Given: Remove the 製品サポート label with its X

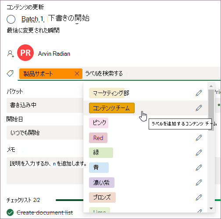Looking at the screenshot, I should (x=77, y=74).
